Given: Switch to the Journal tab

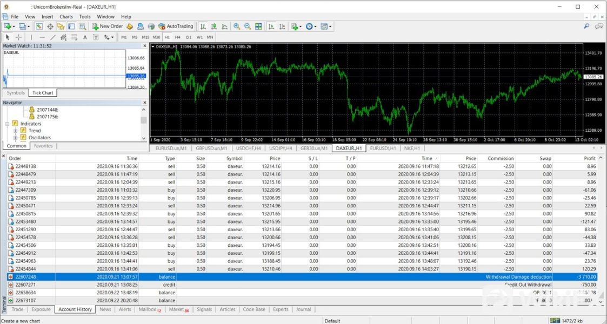Looking at the screenshot, I should [x=304, y=309].
